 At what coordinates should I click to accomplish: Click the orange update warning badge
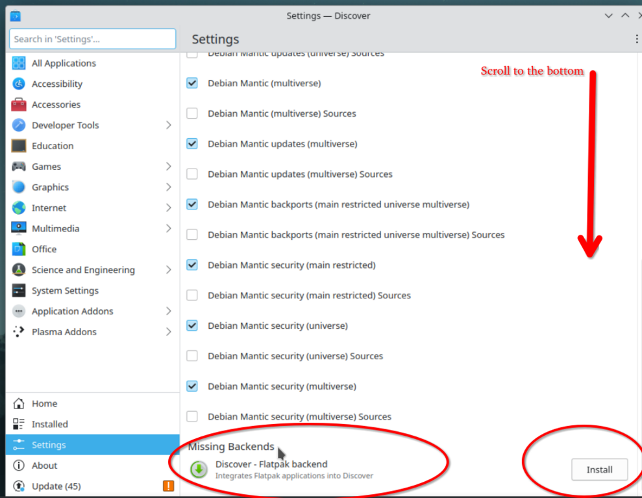click(x=168, y=486)
